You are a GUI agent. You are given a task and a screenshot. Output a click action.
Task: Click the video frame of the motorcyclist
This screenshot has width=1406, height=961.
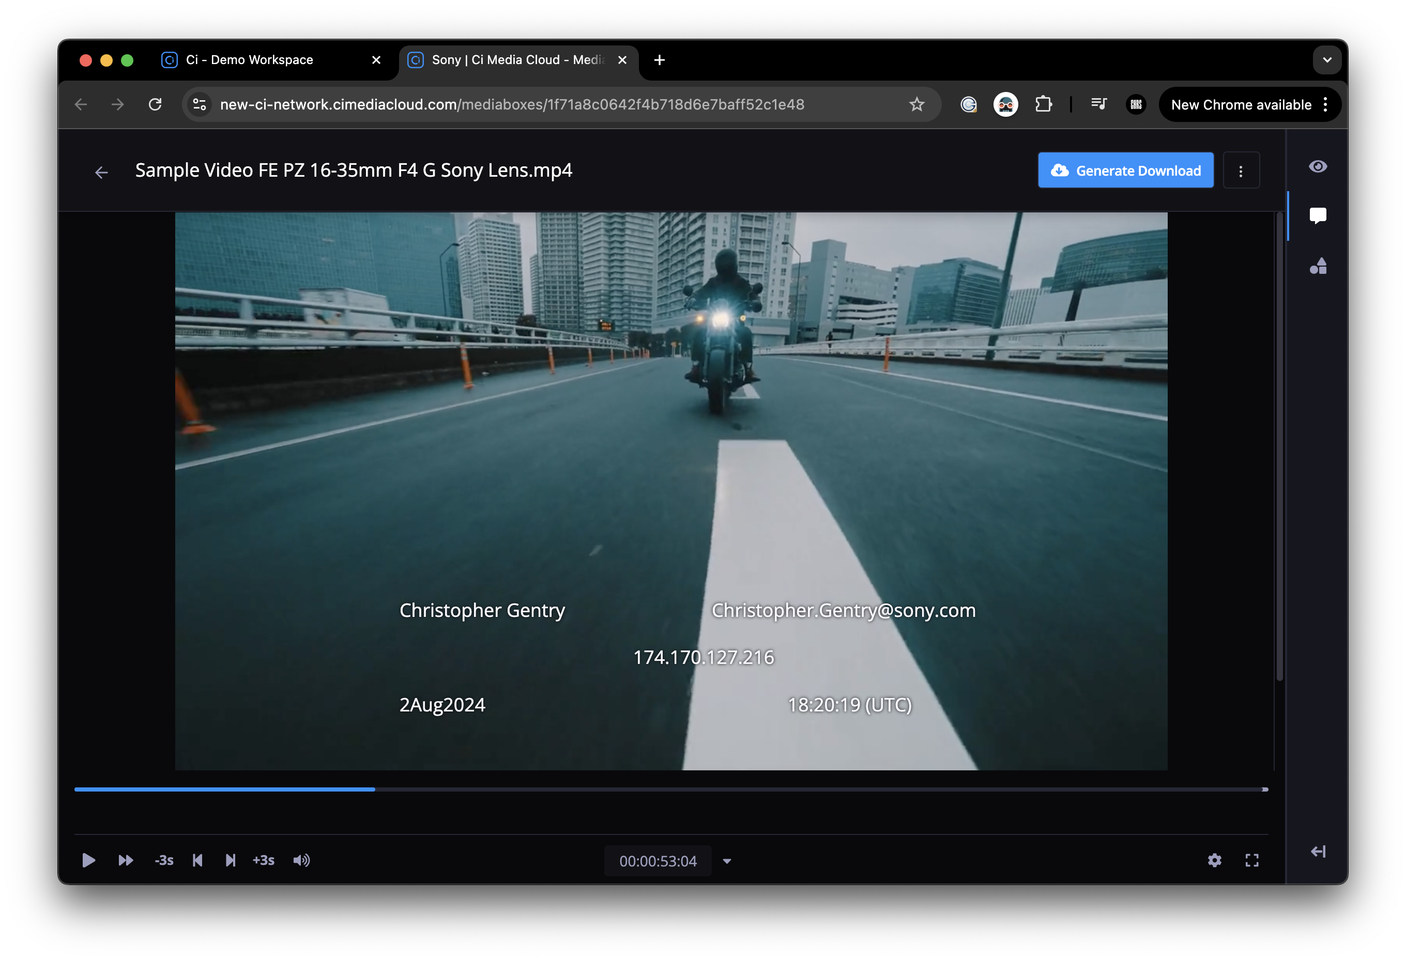[x=671, y=490]
